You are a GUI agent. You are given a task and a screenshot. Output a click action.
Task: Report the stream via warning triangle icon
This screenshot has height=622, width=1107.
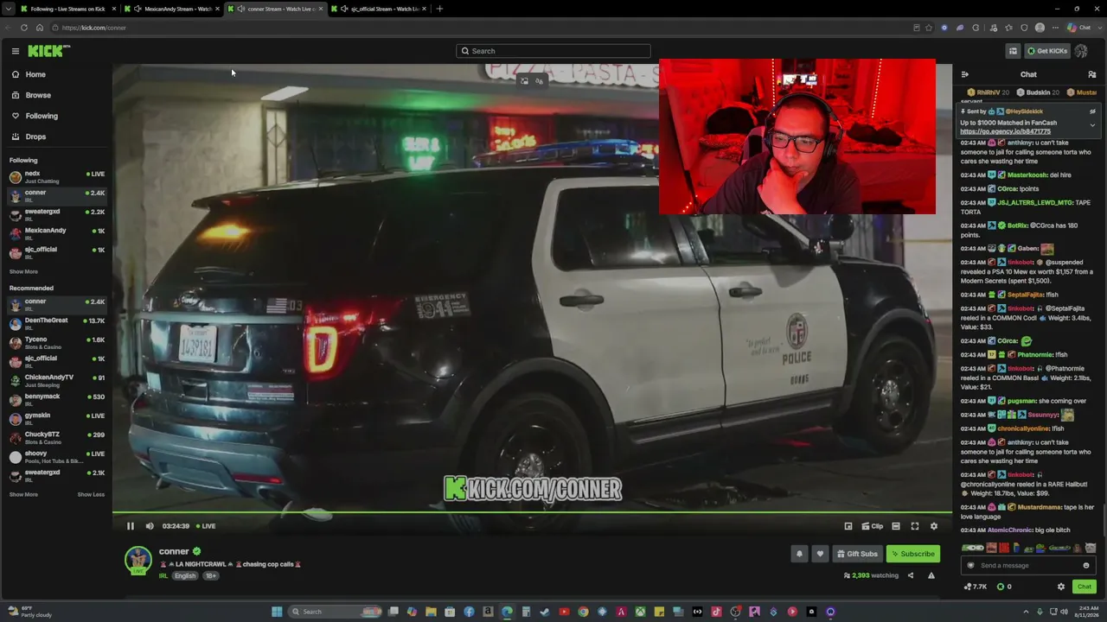pos(931,575)
